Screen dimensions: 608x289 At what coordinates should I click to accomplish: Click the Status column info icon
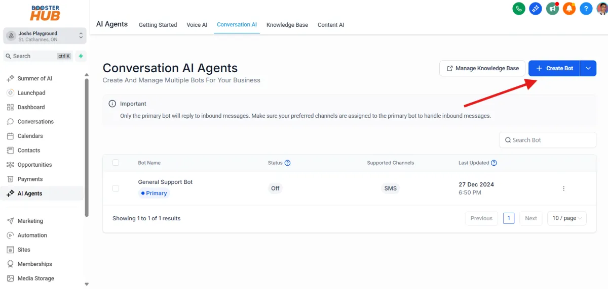coord(288,163)
